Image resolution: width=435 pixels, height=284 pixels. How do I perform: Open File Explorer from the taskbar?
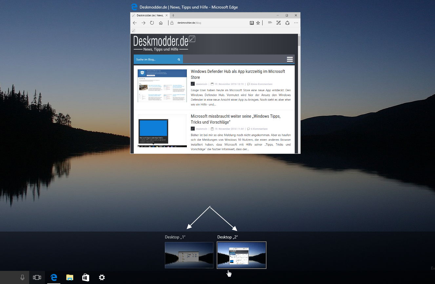click(69, 277)
